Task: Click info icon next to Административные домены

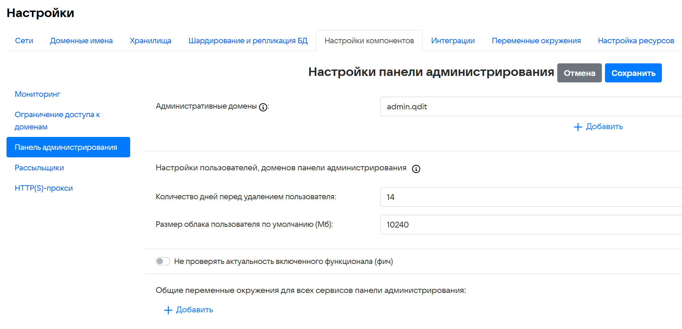Action: [x=263, y=107]
